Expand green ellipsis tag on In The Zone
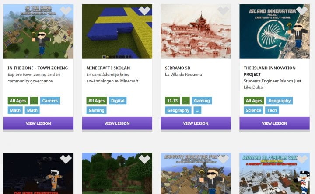Image resolution: width=315 pixels, height=194 pixels. pos(34,101)
